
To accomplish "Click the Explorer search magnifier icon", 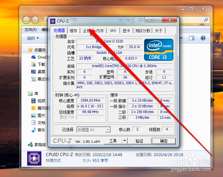I will 206,20.
